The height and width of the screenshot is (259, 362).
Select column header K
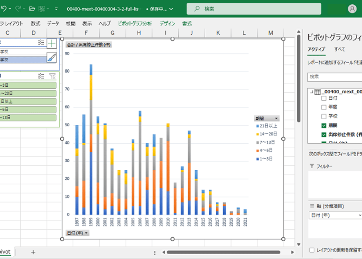tap(218, 33)
